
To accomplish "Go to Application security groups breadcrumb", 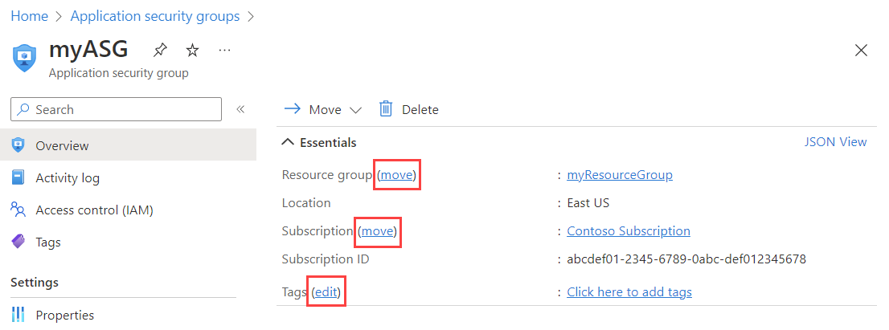I will point(155,16).
